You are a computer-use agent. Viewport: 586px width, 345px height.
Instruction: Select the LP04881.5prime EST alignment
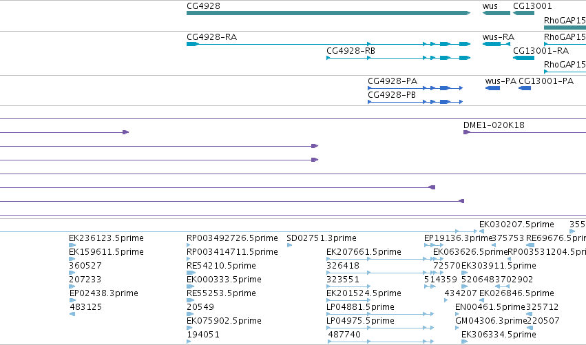[x=380, y=314]
